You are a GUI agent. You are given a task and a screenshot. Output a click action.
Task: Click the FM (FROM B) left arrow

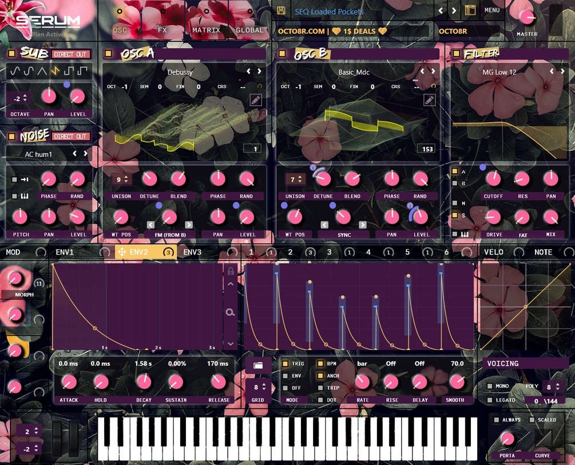point(150,225)
